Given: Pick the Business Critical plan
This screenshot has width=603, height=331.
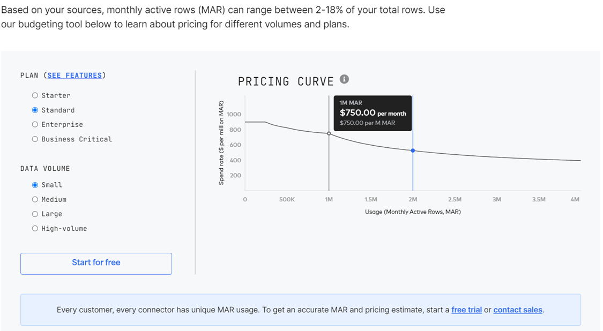Looking at the screenshot, I should (35, 139).
